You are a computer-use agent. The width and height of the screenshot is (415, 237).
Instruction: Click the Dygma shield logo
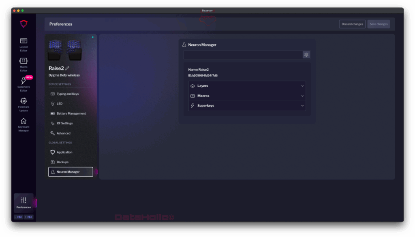click(24, 24)
